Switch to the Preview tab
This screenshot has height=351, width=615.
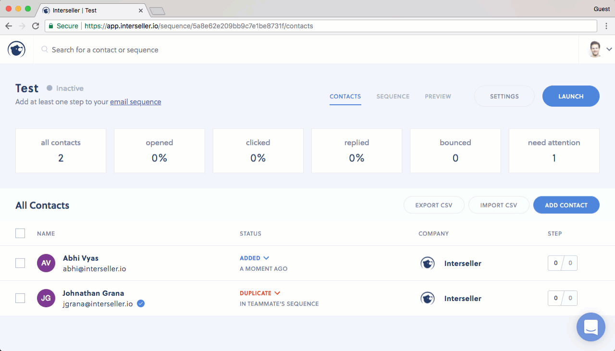[438, 97]
